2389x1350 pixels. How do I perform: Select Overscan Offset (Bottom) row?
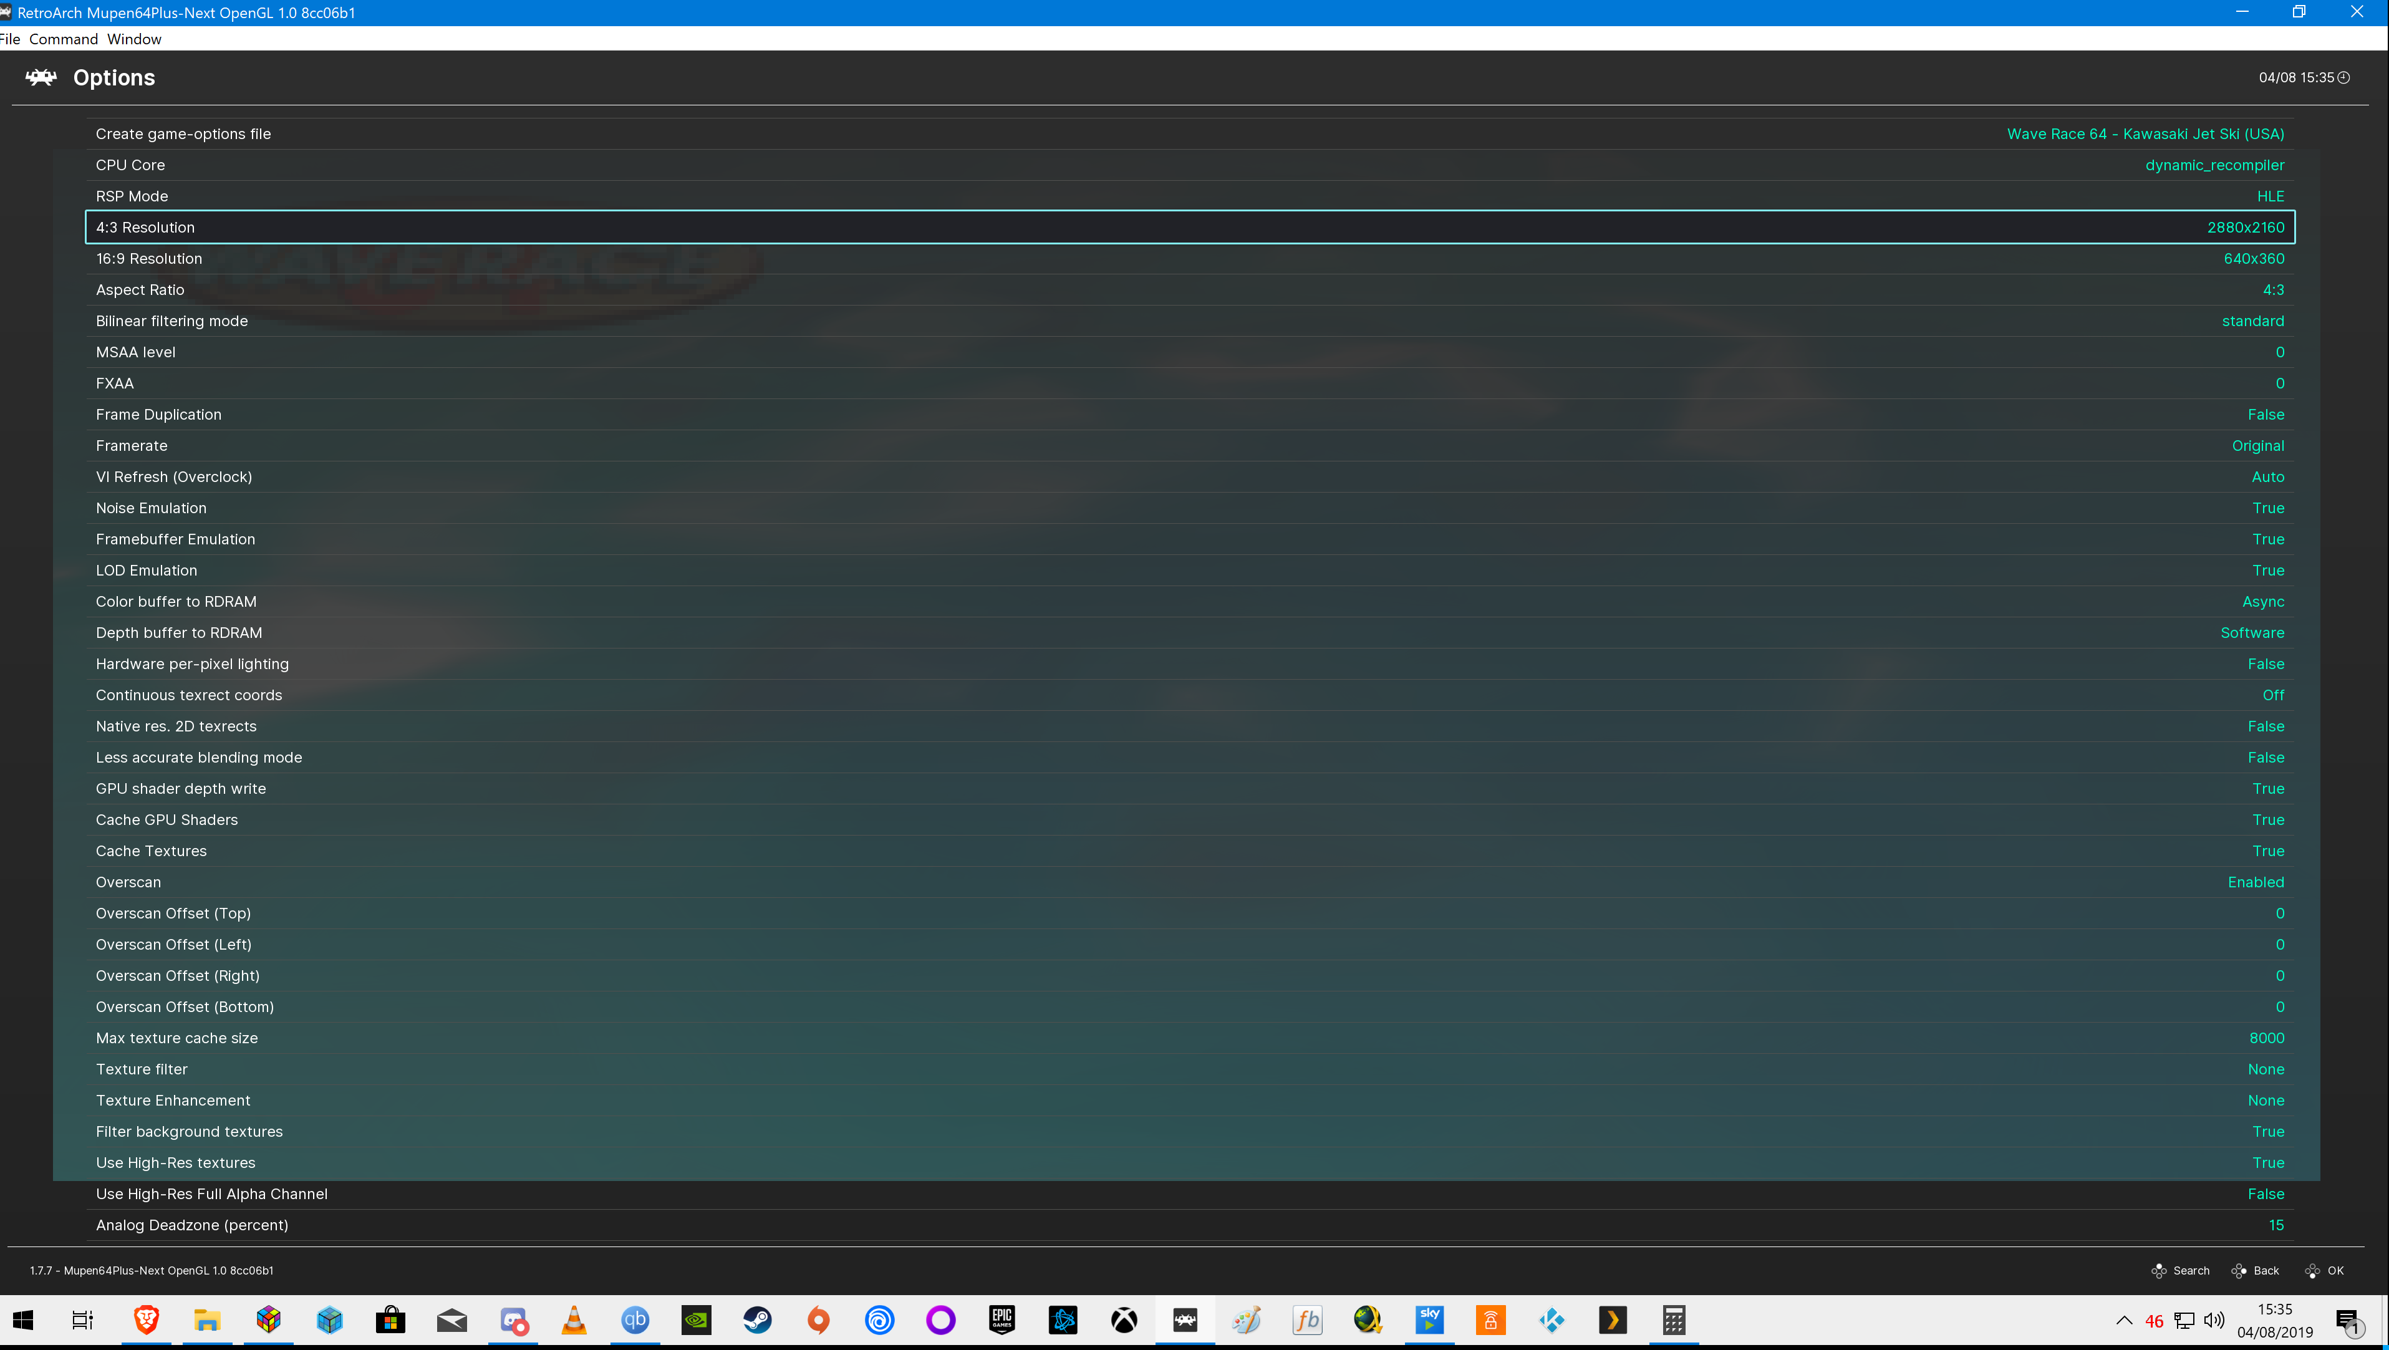1190,1008
